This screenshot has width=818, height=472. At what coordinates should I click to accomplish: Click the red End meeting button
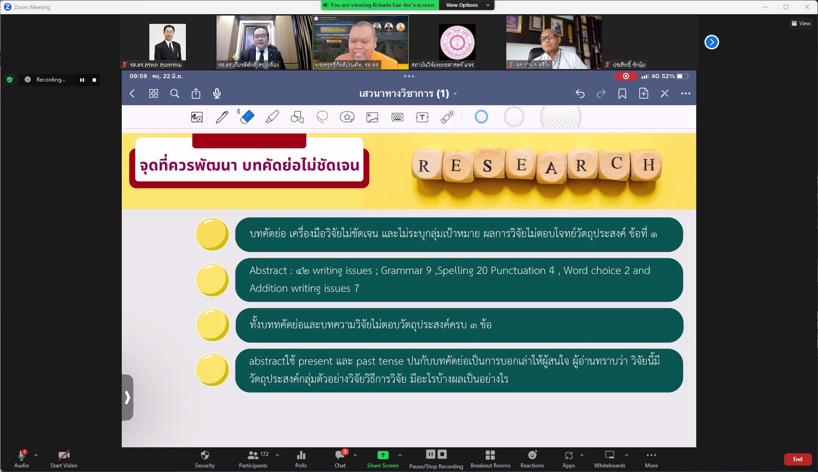point(797,459)
